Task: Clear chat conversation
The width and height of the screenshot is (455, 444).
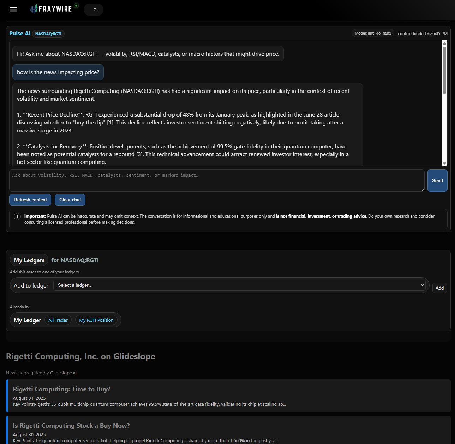Action: click(x=70, y=200)
